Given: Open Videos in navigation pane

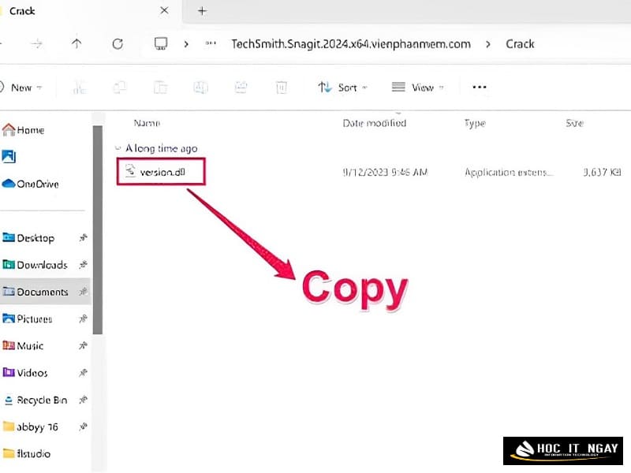Looking at the screenshot, I should coord(25,373).
